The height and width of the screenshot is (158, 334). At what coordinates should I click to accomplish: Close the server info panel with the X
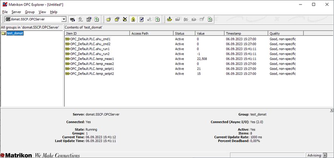coord(331,110)
